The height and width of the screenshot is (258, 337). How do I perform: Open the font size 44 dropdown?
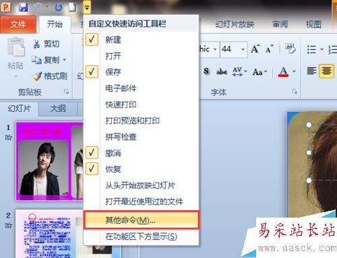tap(243, 49)
